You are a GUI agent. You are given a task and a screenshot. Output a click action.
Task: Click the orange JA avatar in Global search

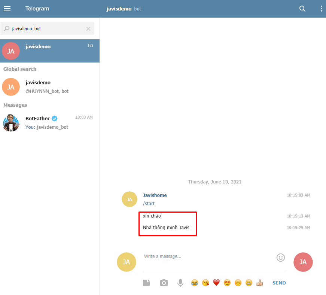click(x=11, y=87)
